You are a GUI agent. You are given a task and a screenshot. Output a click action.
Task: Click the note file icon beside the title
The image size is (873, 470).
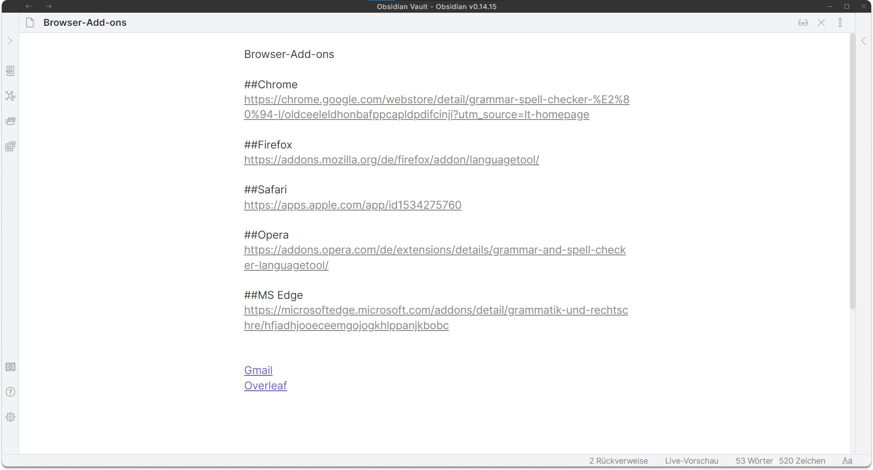point(30,23)
